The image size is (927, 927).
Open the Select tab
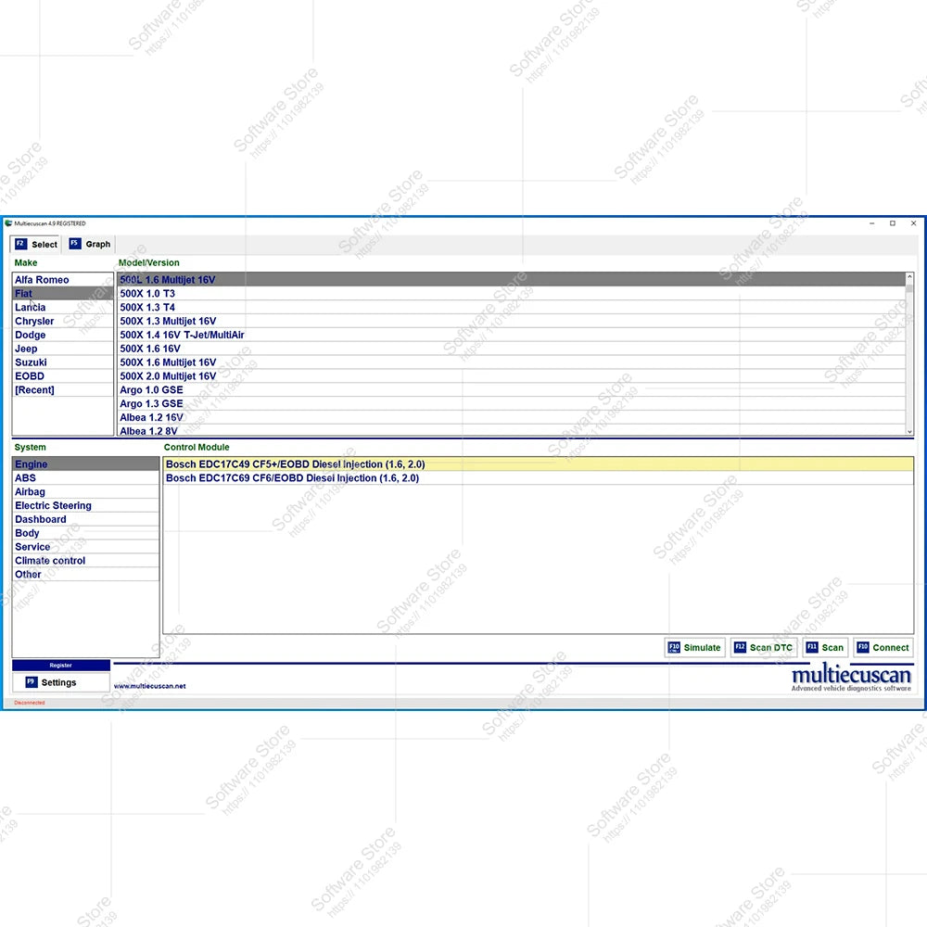pyautogui.click(x=36, y=244)
